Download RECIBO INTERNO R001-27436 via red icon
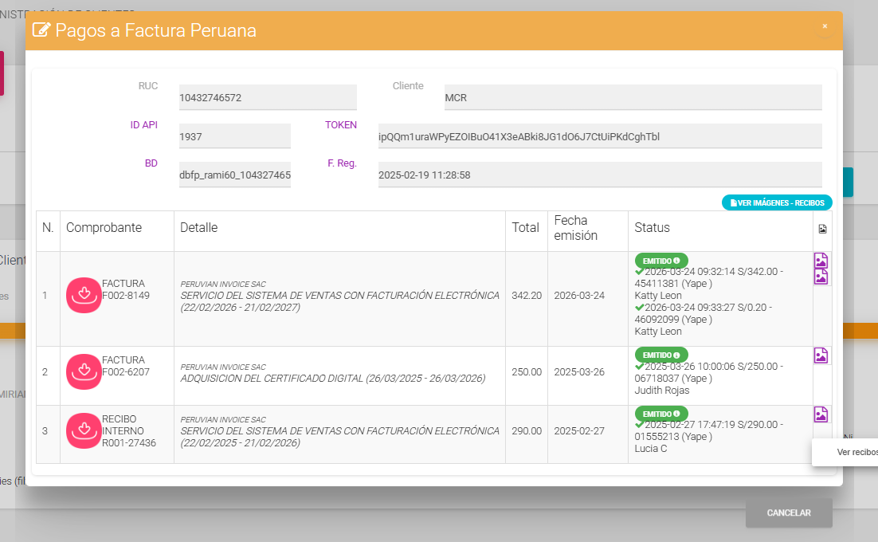 coord(84,430)
